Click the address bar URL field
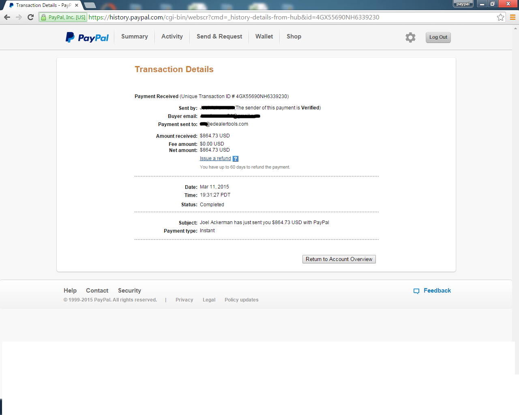519x415 pixels. [292, 17]
